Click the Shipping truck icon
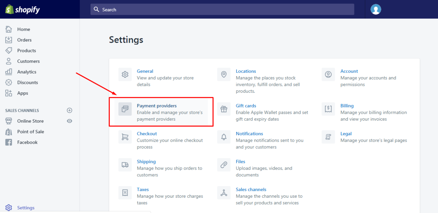438x213 pixels. [x=125, y=165]
